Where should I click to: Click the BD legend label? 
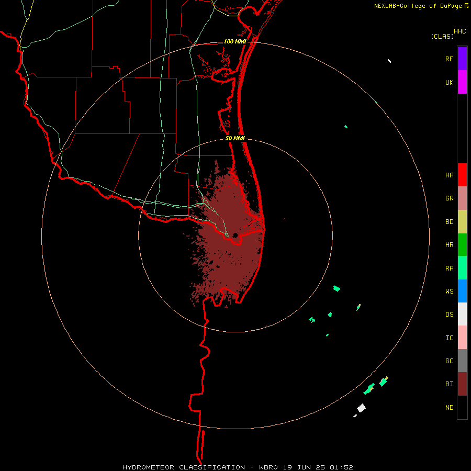(x=449, y=222)
